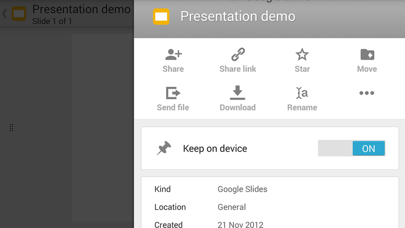Image resolution: width=405 pixels, height=228 pixels.
Task: Open Share link option
Action: pyautogui.click(x=237, y=60)
